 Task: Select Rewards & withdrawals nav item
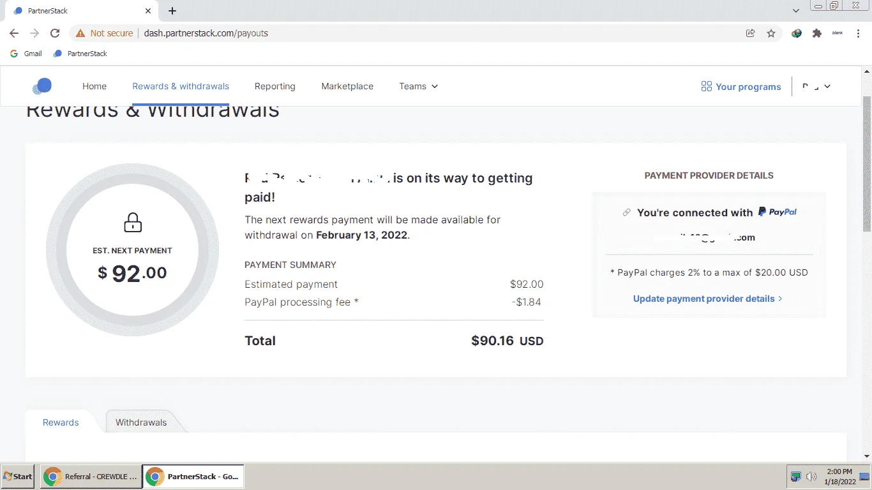[181, 86]
